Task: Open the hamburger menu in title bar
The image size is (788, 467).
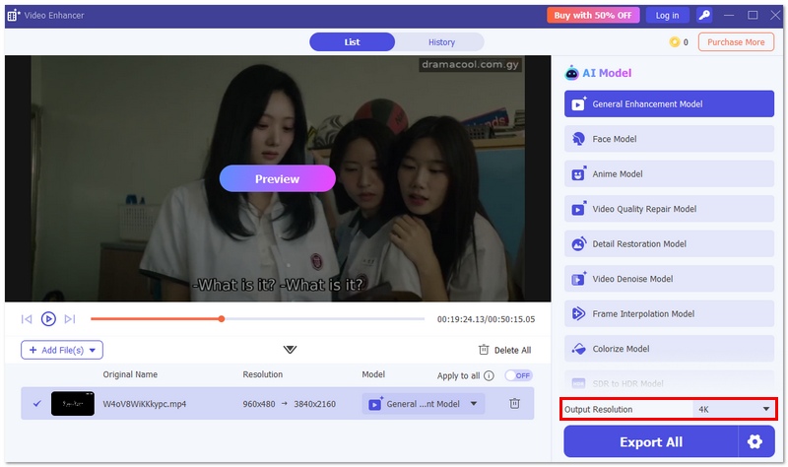Action: [728, 15]
